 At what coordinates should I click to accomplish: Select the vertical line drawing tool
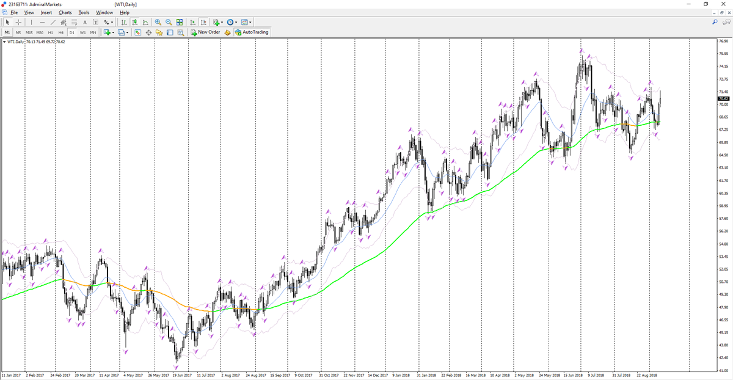pos(31,22)
